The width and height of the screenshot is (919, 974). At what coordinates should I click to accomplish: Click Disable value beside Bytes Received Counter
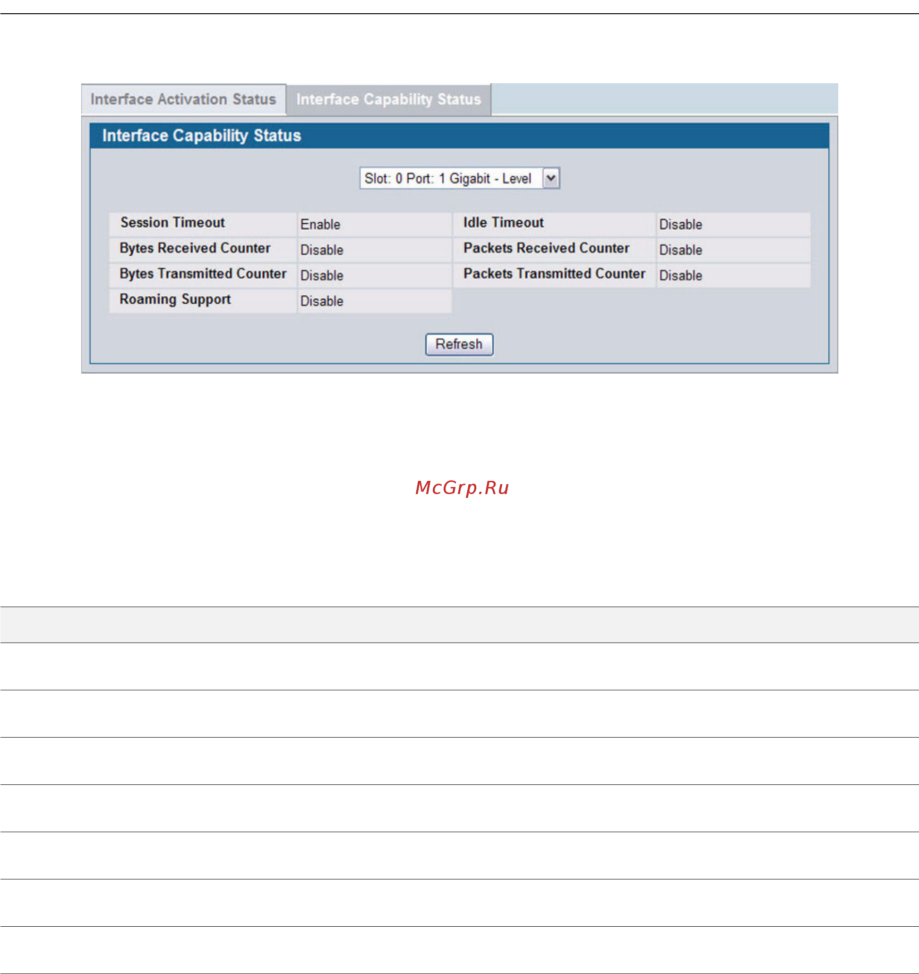pyautogui.click(x=322, y=250)
